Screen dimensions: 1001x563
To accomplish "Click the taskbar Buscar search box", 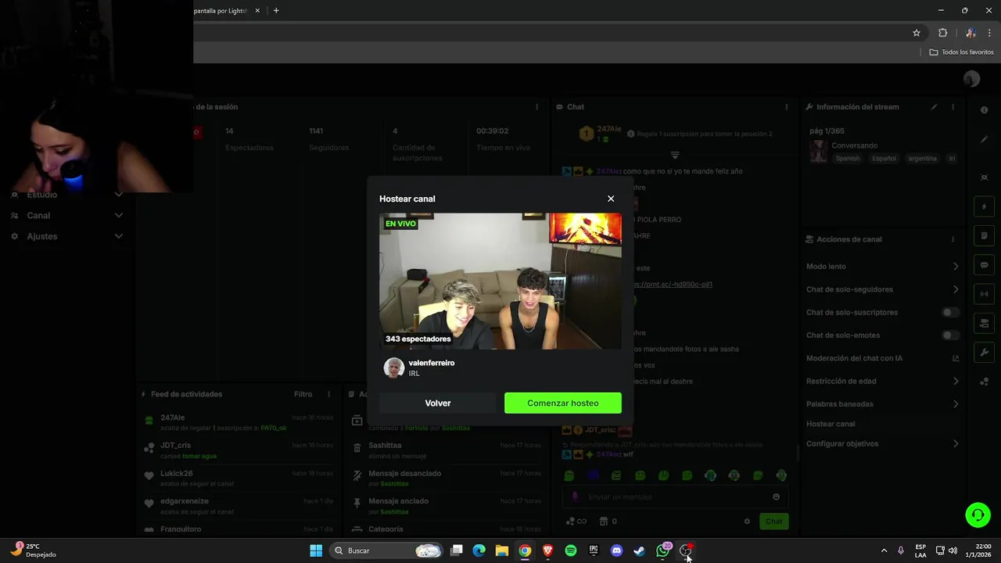I will (x=387, y=550).
